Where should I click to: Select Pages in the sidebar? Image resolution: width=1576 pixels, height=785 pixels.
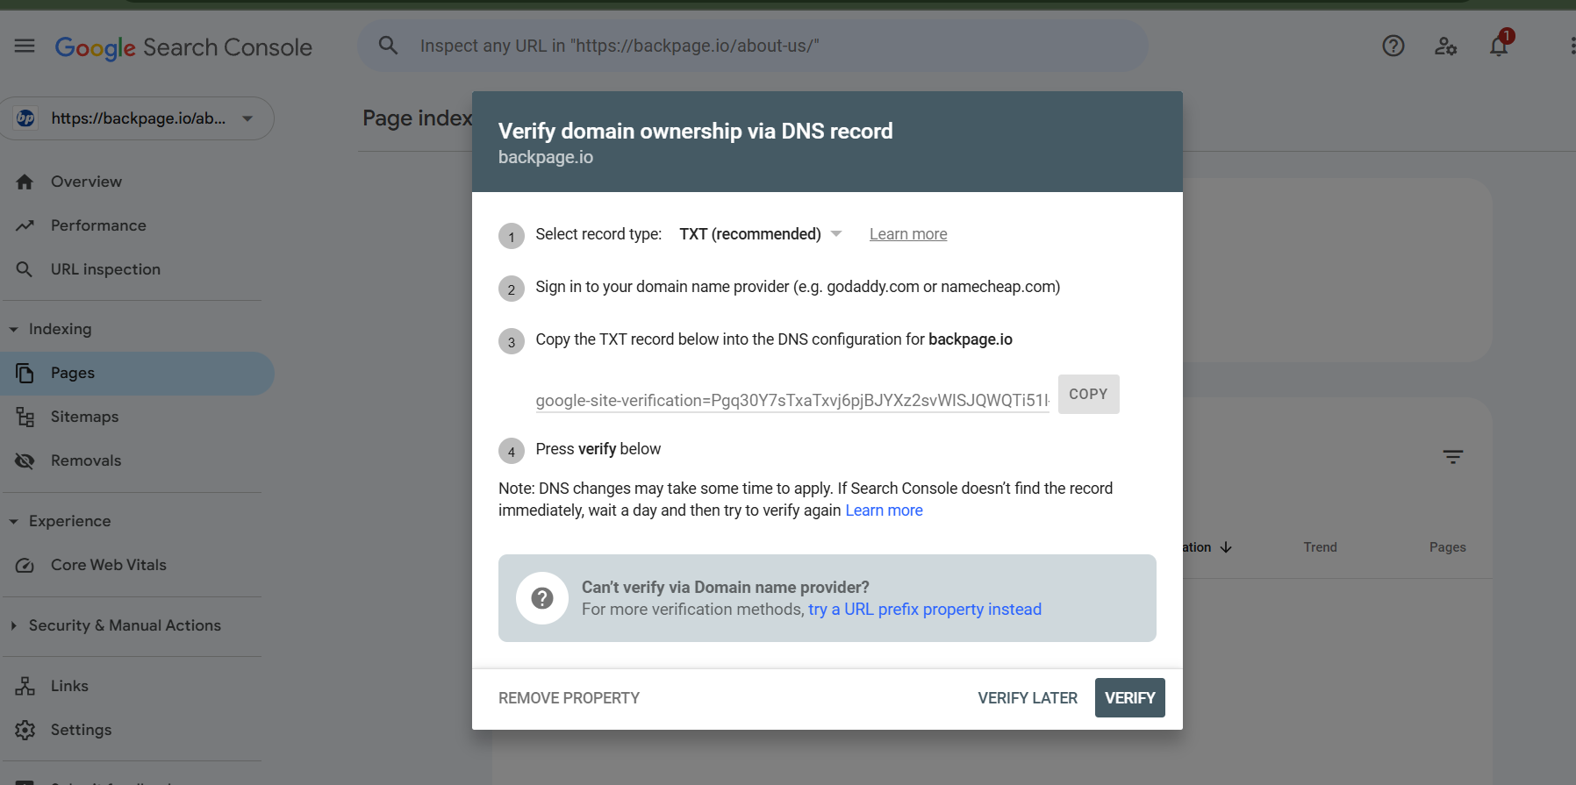point(137,373)
